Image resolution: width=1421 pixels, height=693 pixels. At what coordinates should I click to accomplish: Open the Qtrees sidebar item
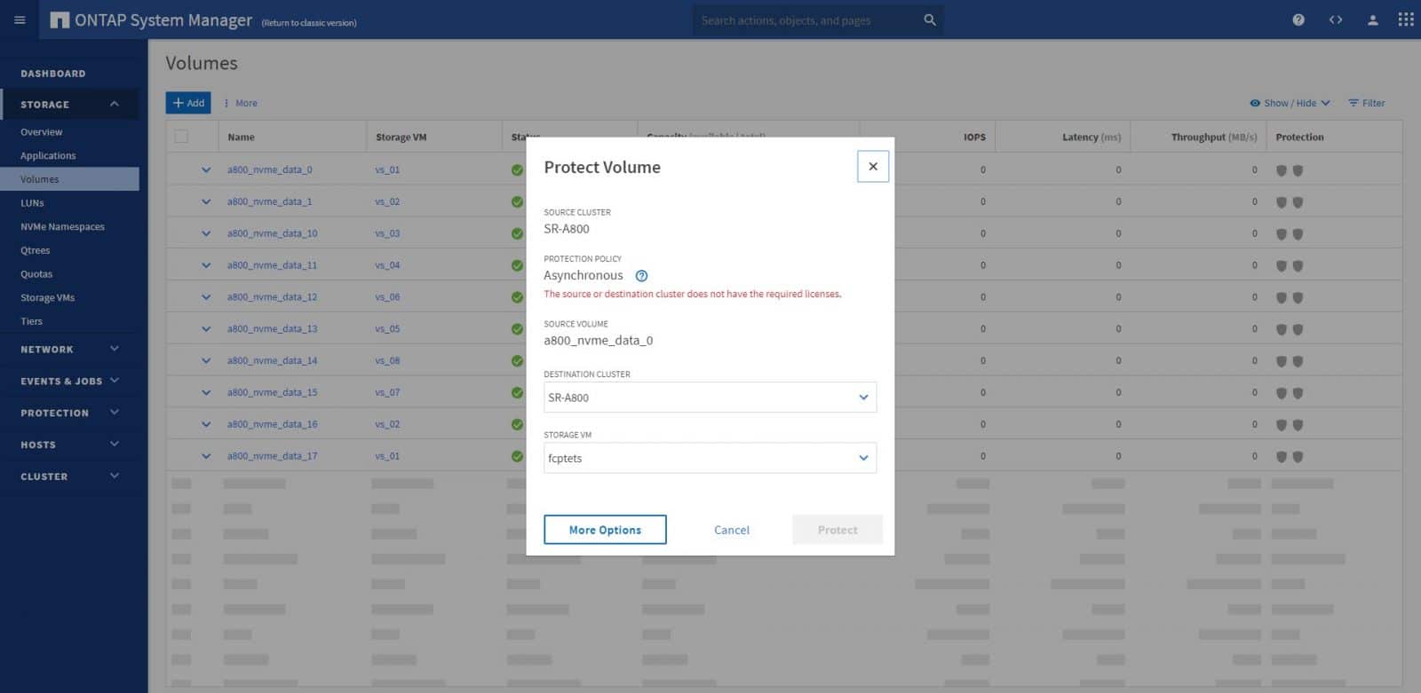36,250
